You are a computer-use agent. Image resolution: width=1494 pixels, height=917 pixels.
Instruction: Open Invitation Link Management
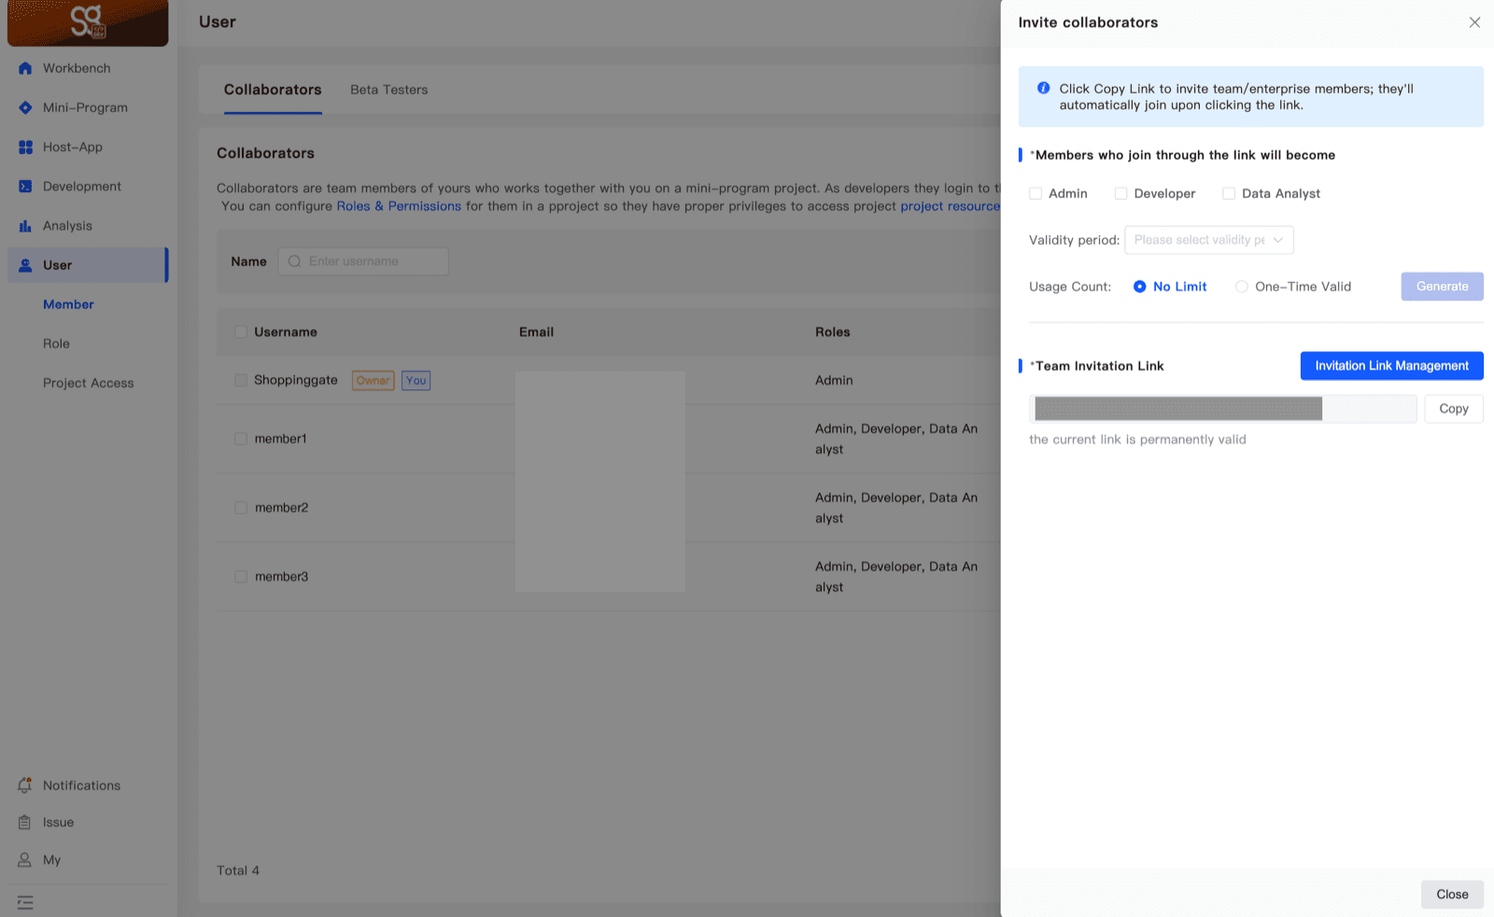(x=1391, y=366)
